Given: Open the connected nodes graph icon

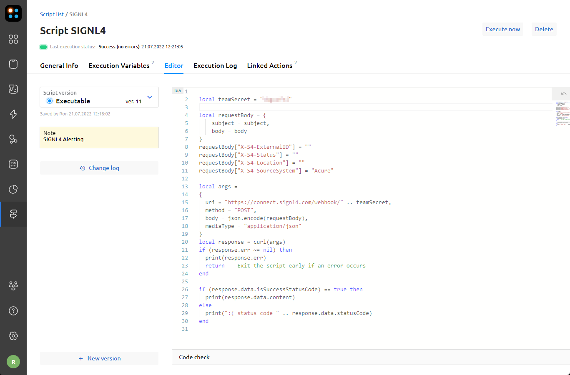Looking at the screenshot, I should pos(13,139).
